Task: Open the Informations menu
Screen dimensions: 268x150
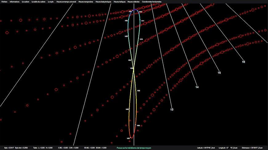Action: [14, 2]
